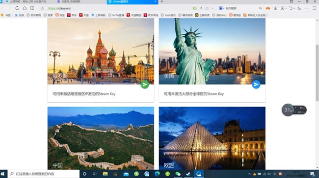Click the Windows taskbar search box
Screen dimensions: 319x178
pos(44,174)
